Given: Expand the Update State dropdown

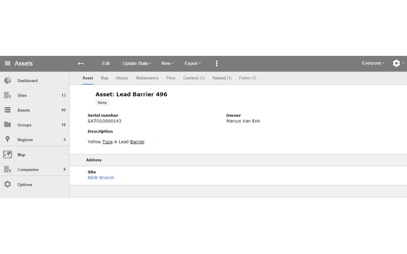Looking at the screenshot, I should pyautogui.click(x=136, y=63).
